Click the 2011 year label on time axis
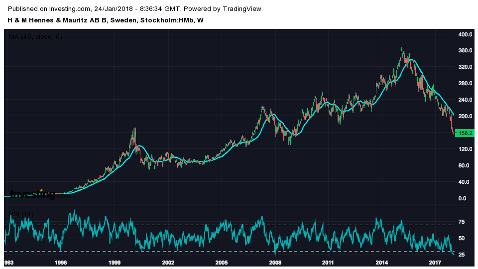478x269 pixels. pos(328,263)
